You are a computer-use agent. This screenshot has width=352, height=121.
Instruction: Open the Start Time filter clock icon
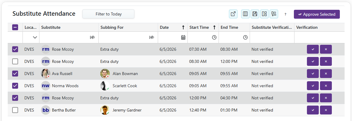point(214,37)
